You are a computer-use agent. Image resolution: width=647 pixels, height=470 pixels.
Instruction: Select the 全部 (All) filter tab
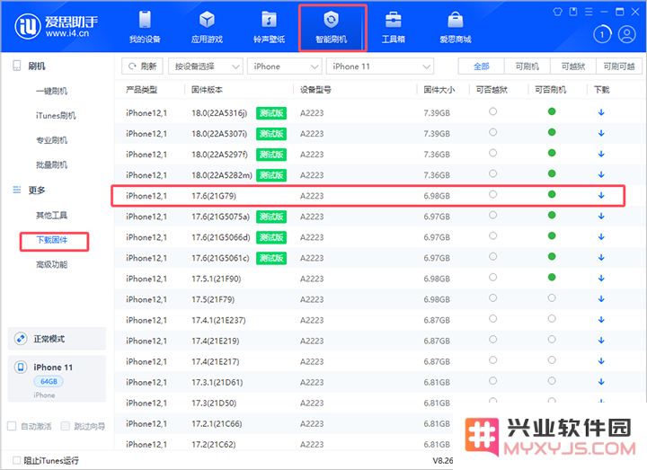click(481, 66)
